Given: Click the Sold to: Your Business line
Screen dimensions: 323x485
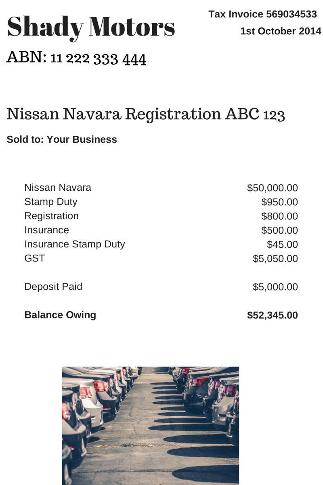Looking at the screenshot, I should pos(62,139).
